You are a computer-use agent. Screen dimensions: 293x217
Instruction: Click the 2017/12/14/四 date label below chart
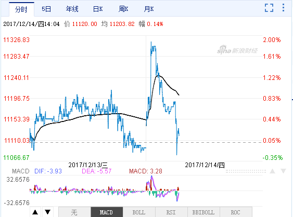point(205,165)
